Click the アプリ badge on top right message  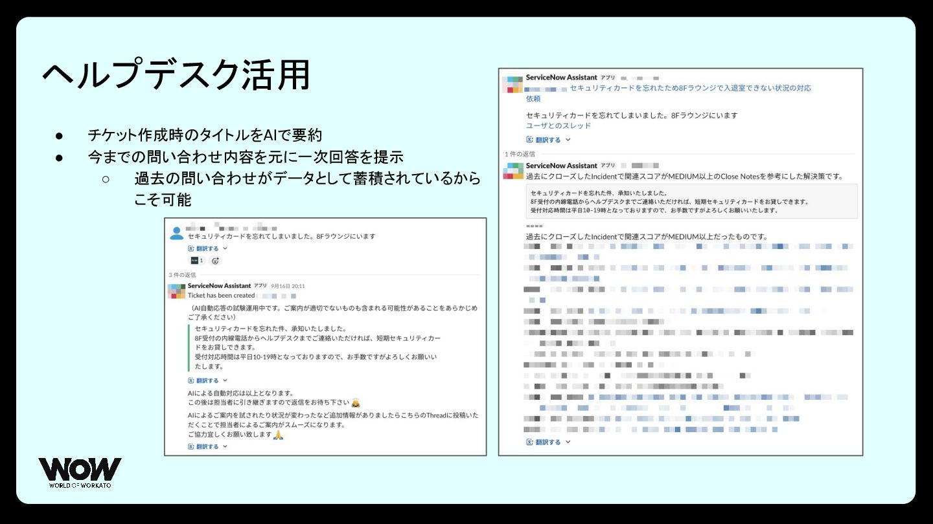tap(608, 78)
